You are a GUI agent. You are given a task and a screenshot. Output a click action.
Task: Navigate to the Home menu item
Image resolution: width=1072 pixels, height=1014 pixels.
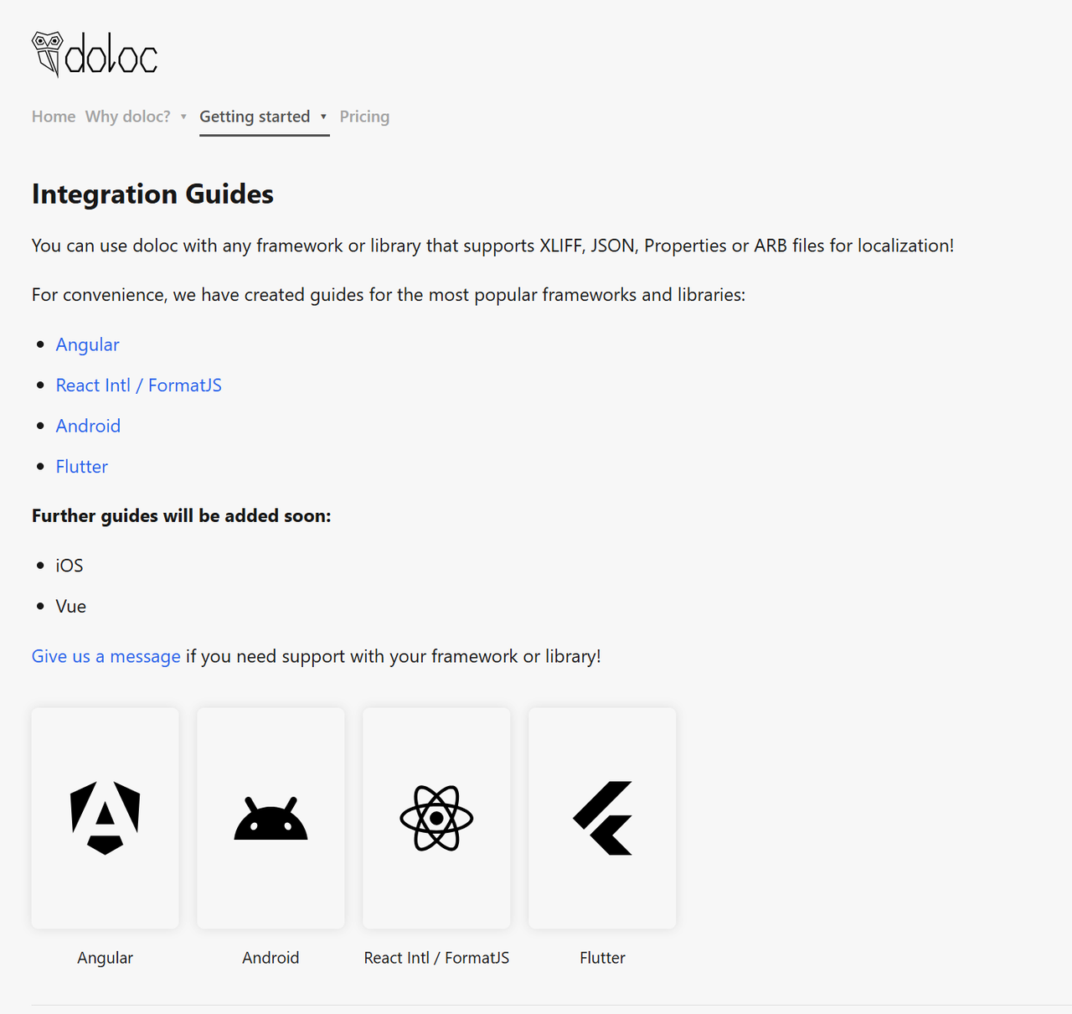(x=53, y=116)
